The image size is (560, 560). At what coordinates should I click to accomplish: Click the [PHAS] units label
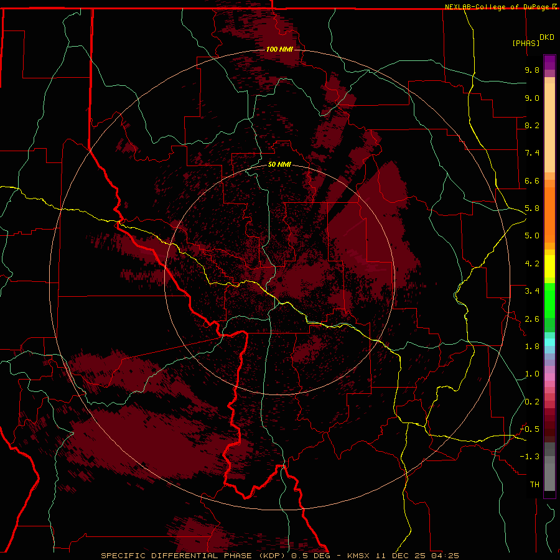point(526,43)
